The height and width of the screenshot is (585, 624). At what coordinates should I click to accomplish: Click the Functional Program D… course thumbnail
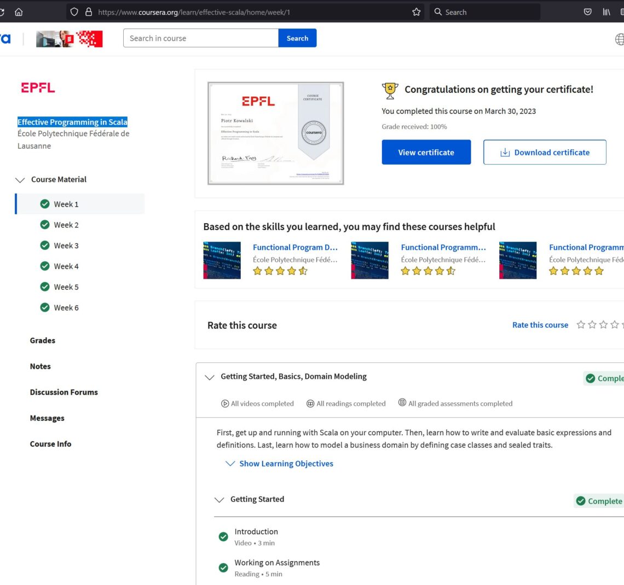pyautogui.click(x=222, y=260)
